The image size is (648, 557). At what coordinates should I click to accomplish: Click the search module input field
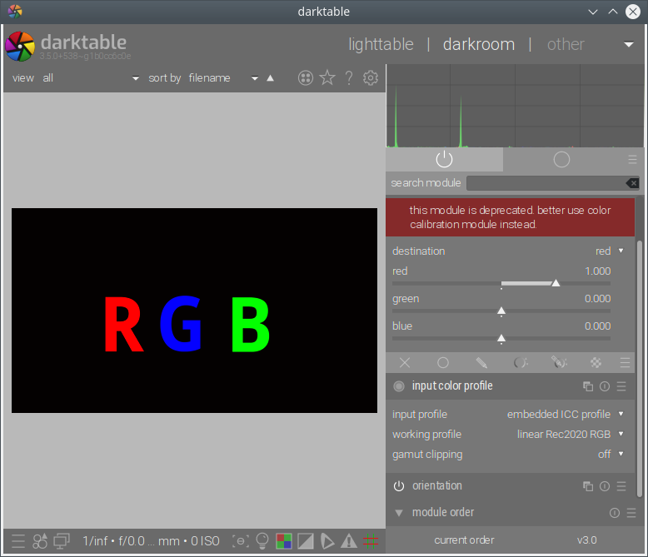[x=546, y=183]
